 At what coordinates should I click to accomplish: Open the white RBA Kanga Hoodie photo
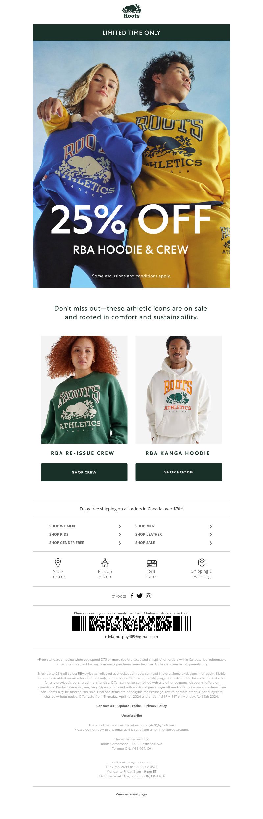click(179, 390)
